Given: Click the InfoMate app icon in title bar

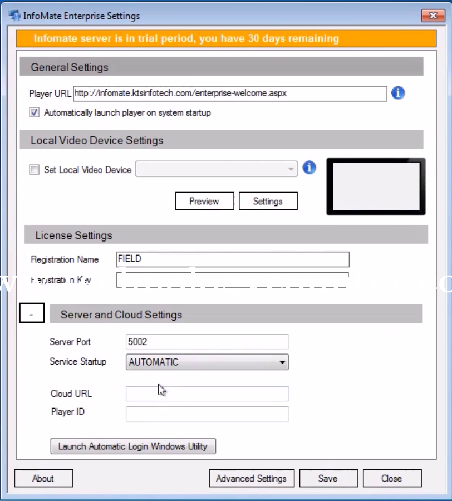Looking at the screenshot, I should pos(14,16).
